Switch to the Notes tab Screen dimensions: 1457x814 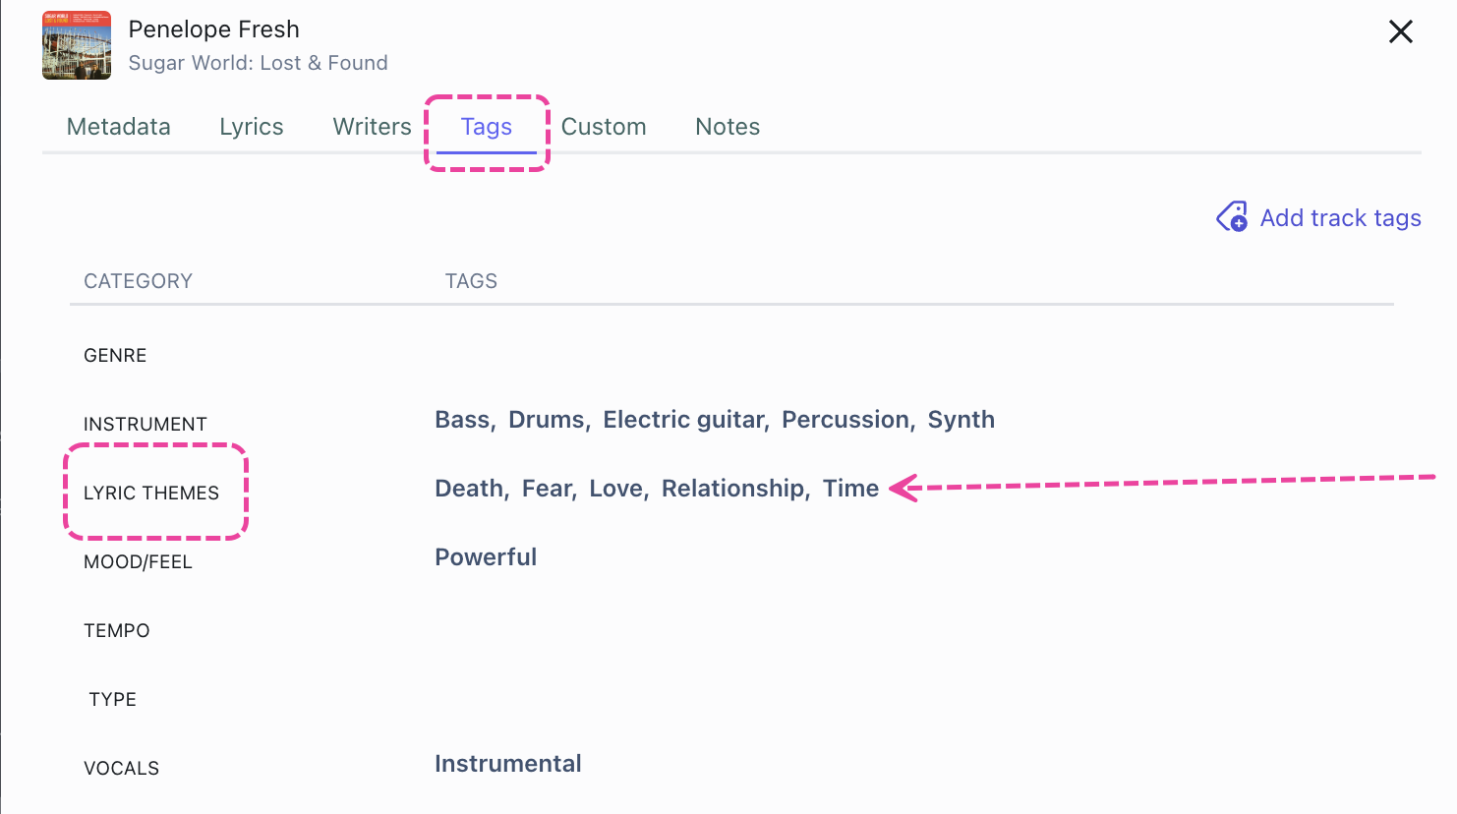click(728, 127)
